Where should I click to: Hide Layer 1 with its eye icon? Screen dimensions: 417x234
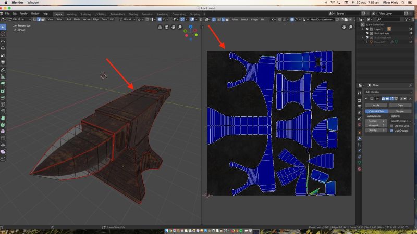[x=411, y=29]
